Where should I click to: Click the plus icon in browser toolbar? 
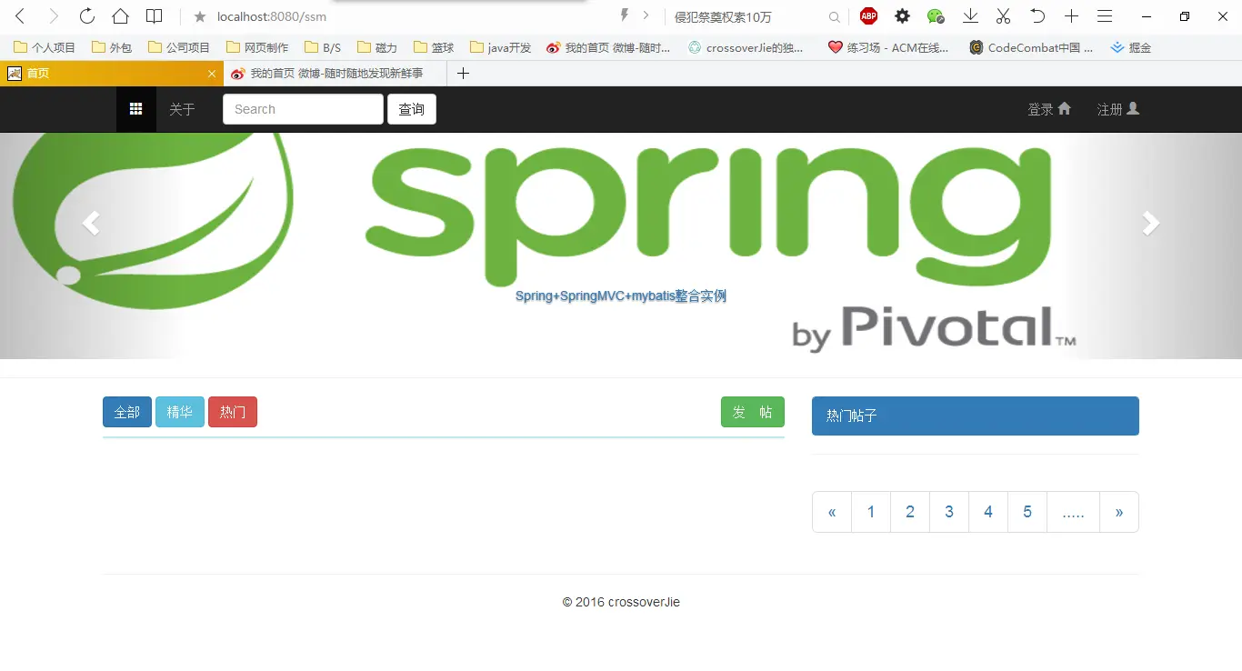point(1071,15)
